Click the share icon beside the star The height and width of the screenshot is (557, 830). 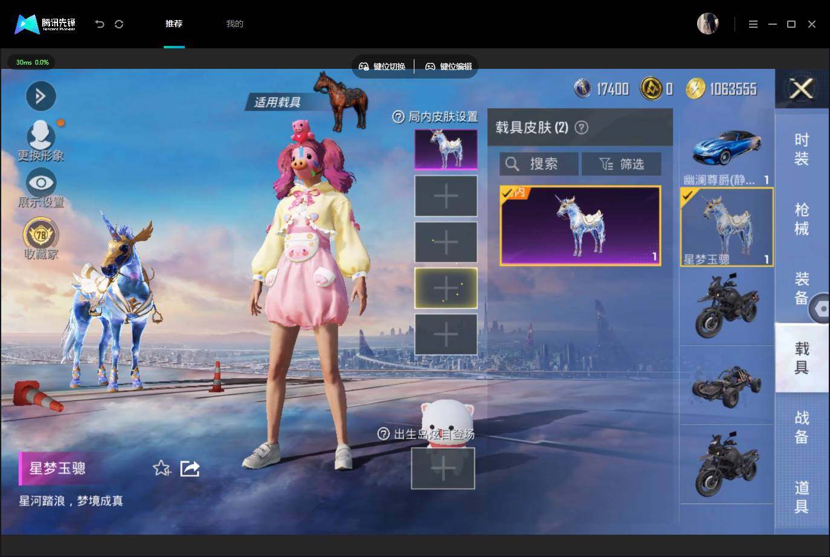click(x=190, y=468)
